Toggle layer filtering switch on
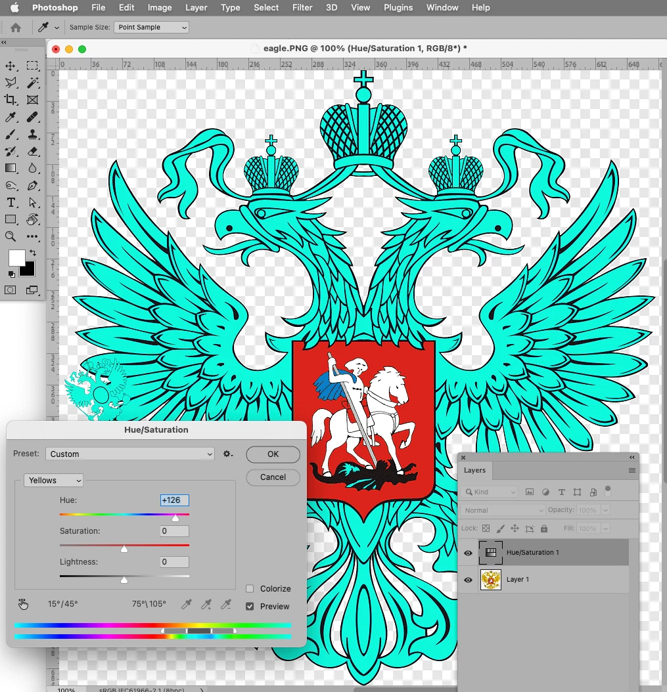The image size is (667, 692). click(608, 491)
